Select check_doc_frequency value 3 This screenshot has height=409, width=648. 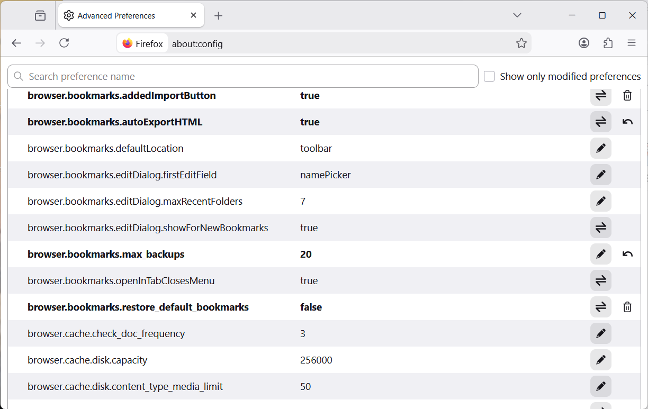coord(303,334)
